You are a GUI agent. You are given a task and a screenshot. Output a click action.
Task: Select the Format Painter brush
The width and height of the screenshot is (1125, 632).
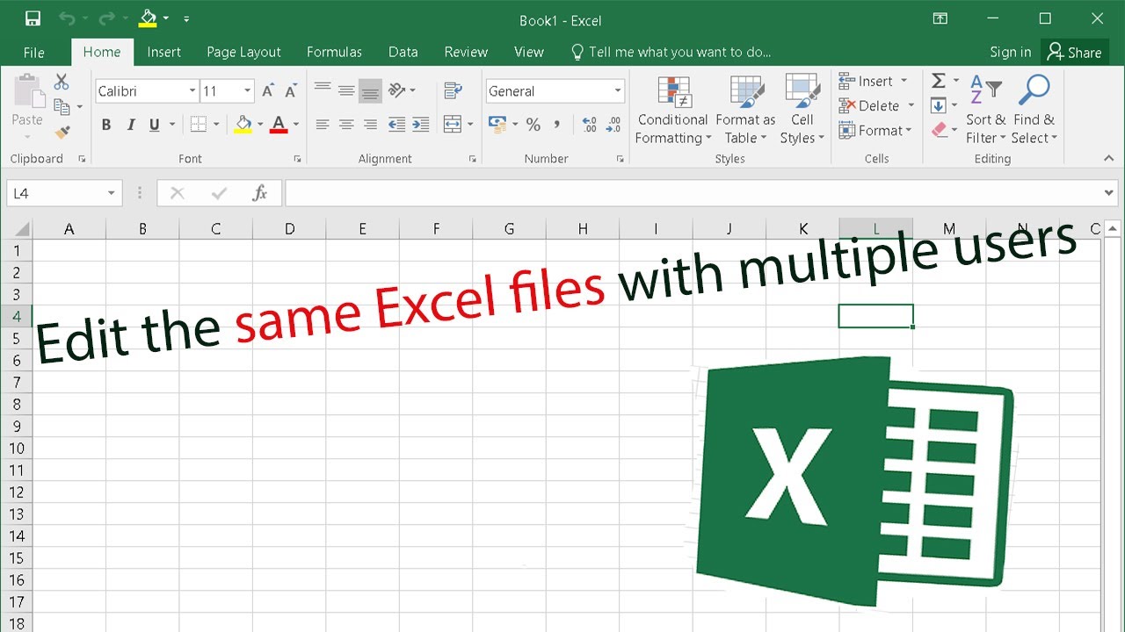pos(62,133)
